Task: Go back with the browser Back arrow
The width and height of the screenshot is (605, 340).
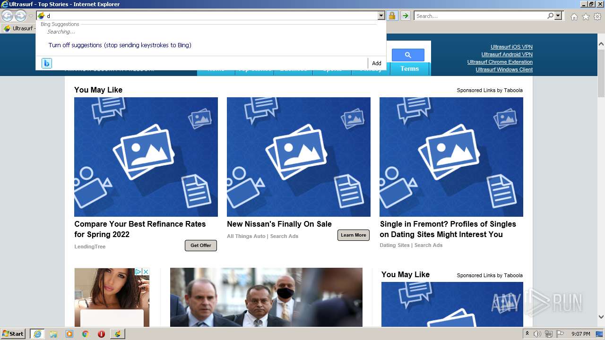Action: (x=7, y=16)
